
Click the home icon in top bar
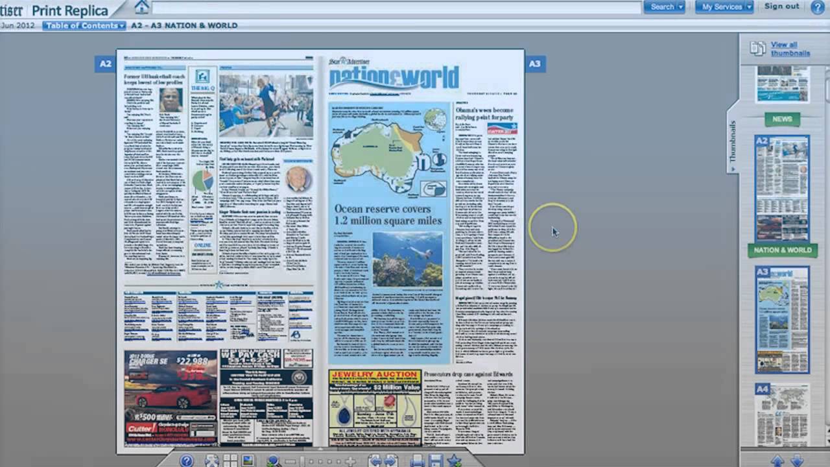pos(141,6)
